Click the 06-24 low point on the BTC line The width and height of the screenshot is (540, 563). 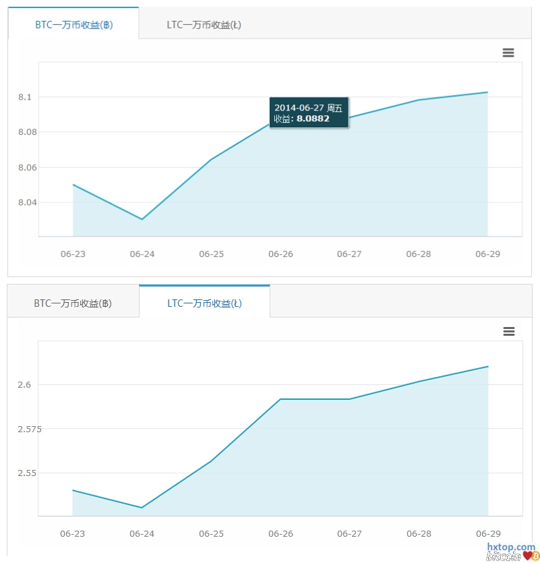click(142, 219)
